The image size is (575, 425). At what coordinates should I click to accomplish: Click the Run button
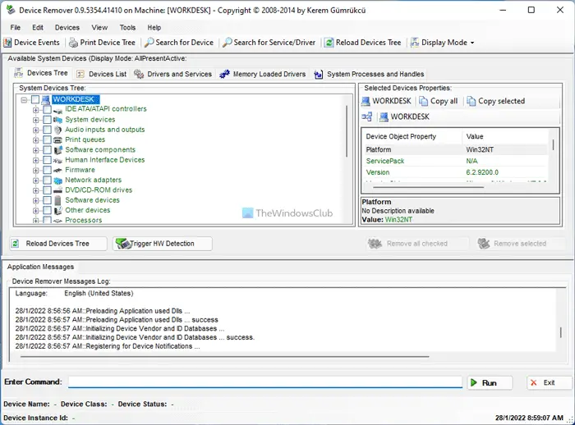tap(490, 383)
